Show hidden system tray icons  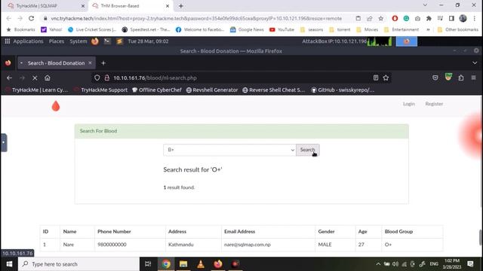[378, 264]
